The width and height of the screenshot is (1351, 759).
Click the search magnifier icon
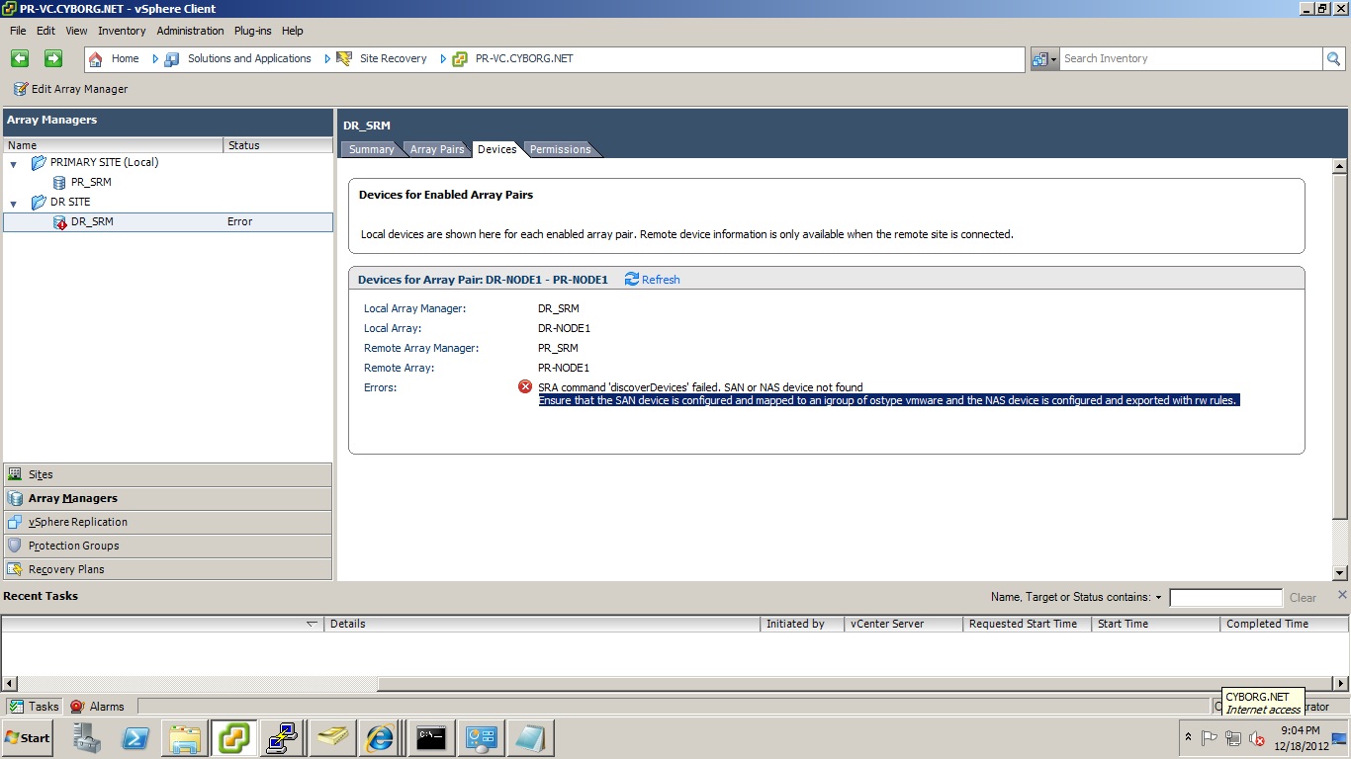[x=1333, y=58]
